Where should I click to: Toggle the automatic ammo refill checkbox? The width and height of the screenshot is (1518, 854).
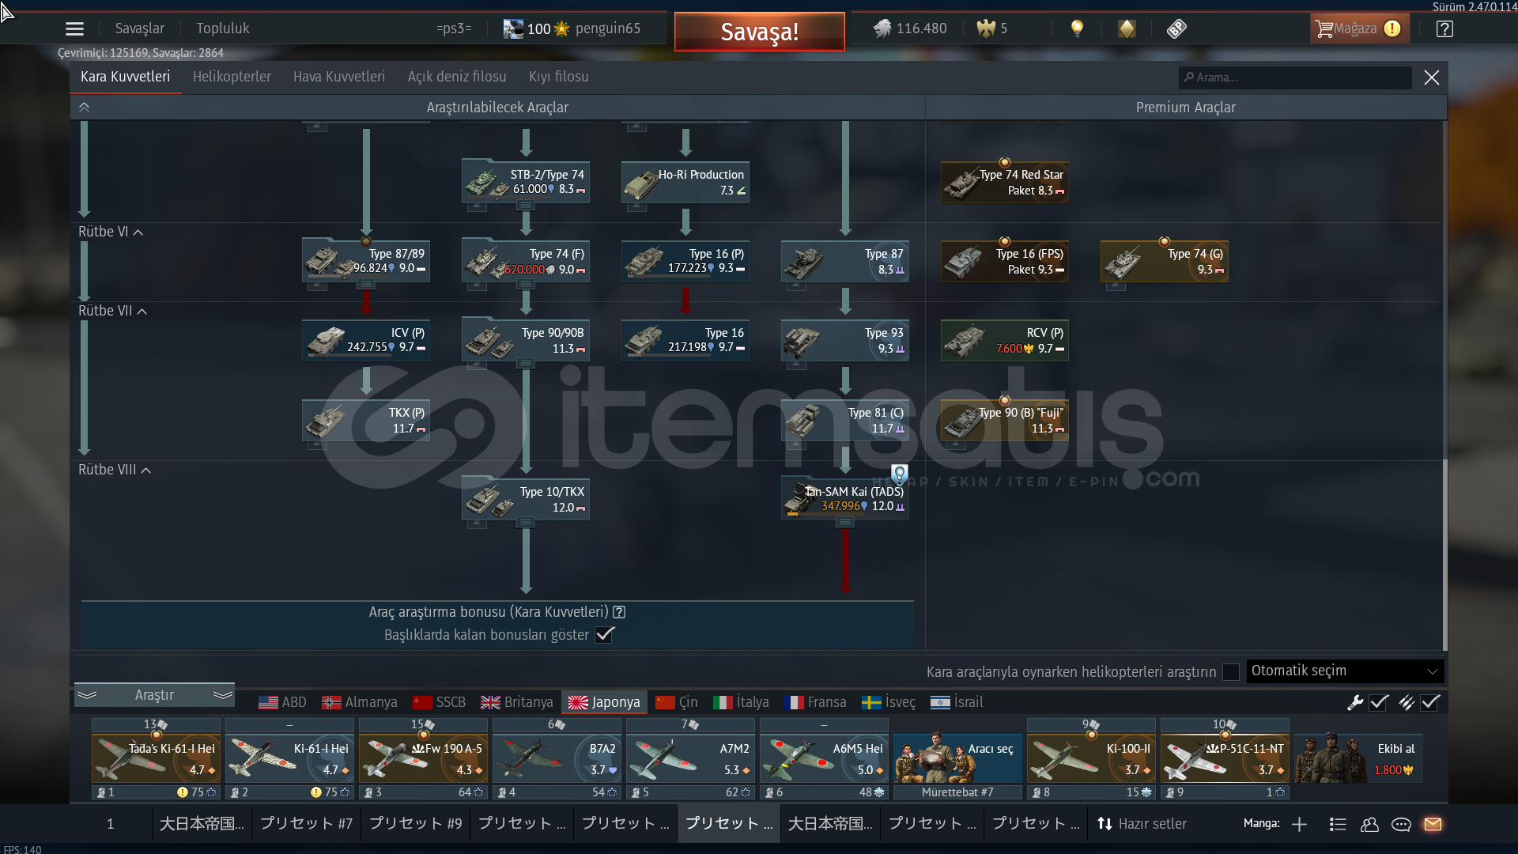click(1431, 702)
